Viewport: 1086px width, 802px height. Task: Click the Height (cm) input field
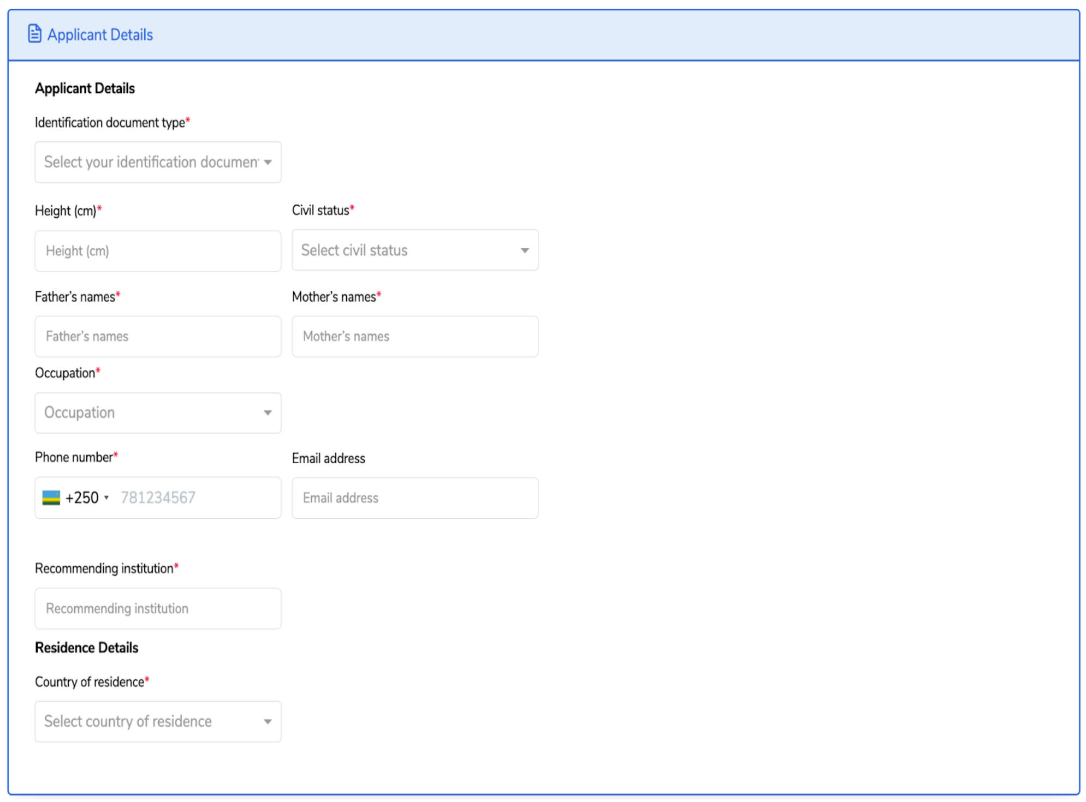coord(158,251)
